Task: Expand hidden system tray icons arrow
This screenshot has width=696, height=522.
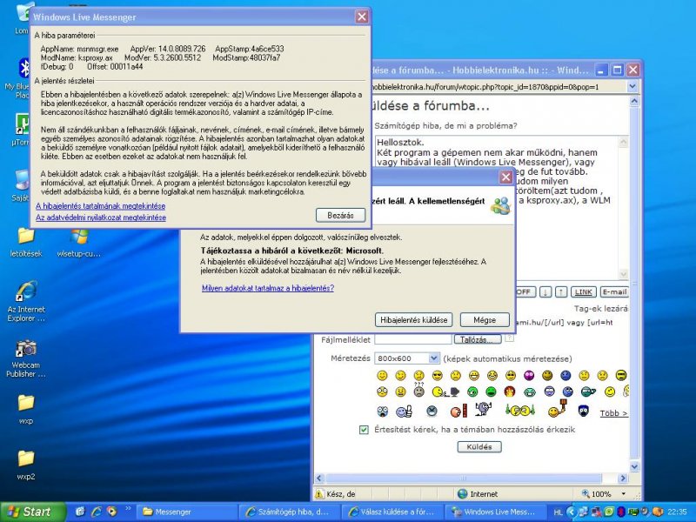Action: coord(572,512)
